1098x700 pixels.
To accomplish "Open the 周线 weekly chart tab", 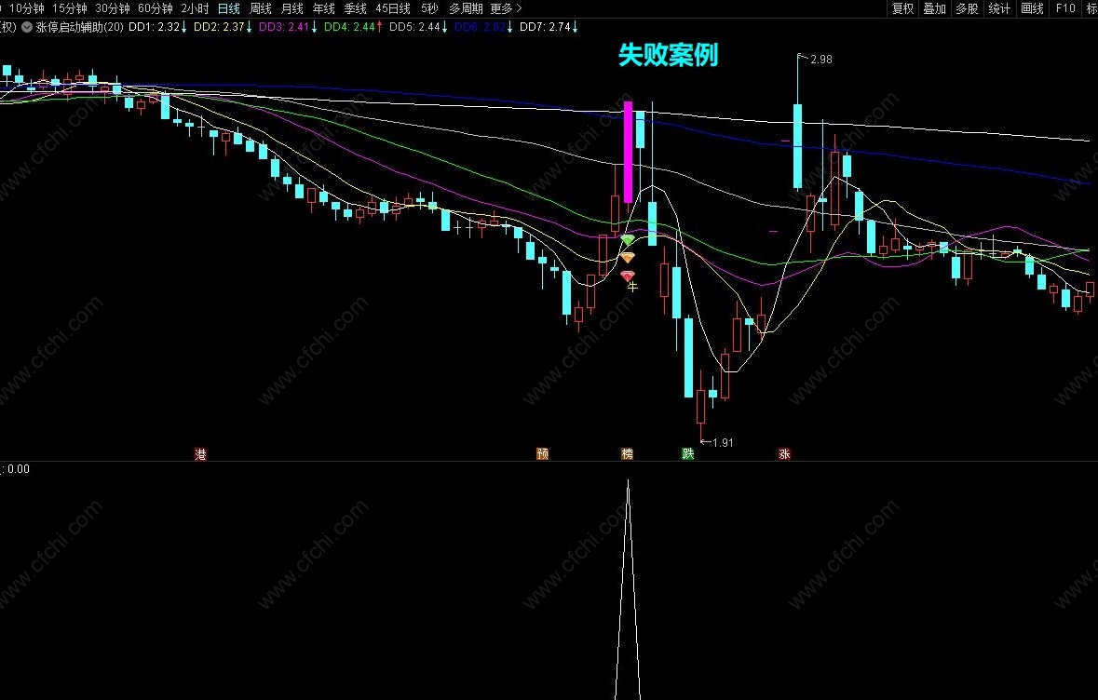I will (261, 8).
